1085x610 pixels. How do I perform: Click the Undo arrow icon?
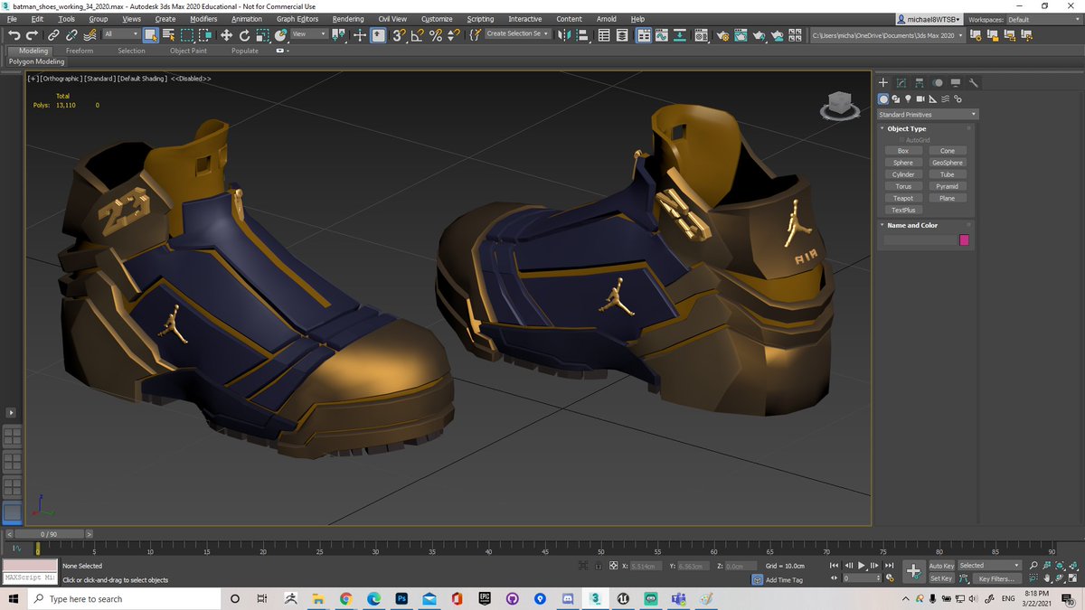(14, 34)
